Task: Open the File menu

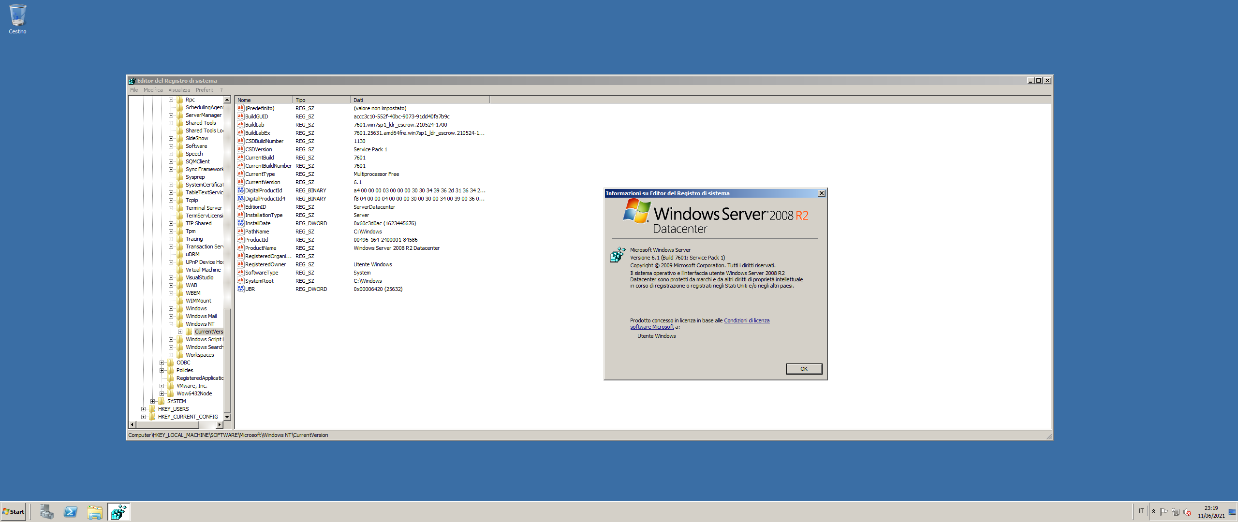Action: [134, 90]
